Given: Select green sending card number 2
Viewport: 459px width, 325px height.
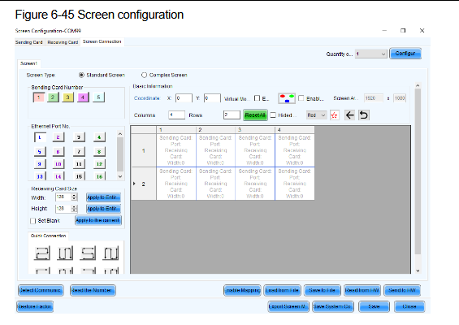Looking at the screenshot, I should click(x=53, y=97).
